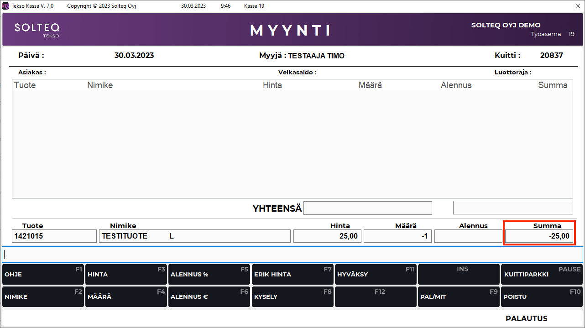Image resolution: width=585 pixels, height=328 pixels.
Task: Confirm with the HYVÄKSY F11 button
Action: tap(376, 275)
